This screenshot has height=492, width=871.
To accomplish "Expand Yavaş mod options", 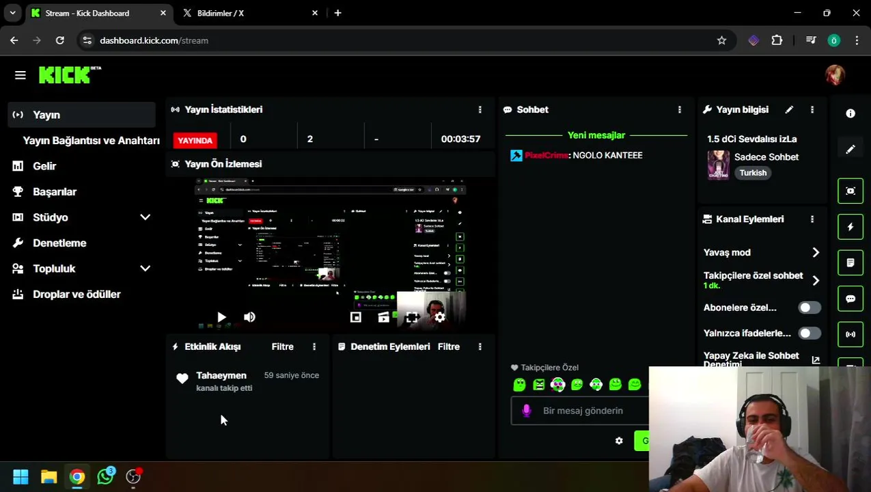I will (816, 253).
